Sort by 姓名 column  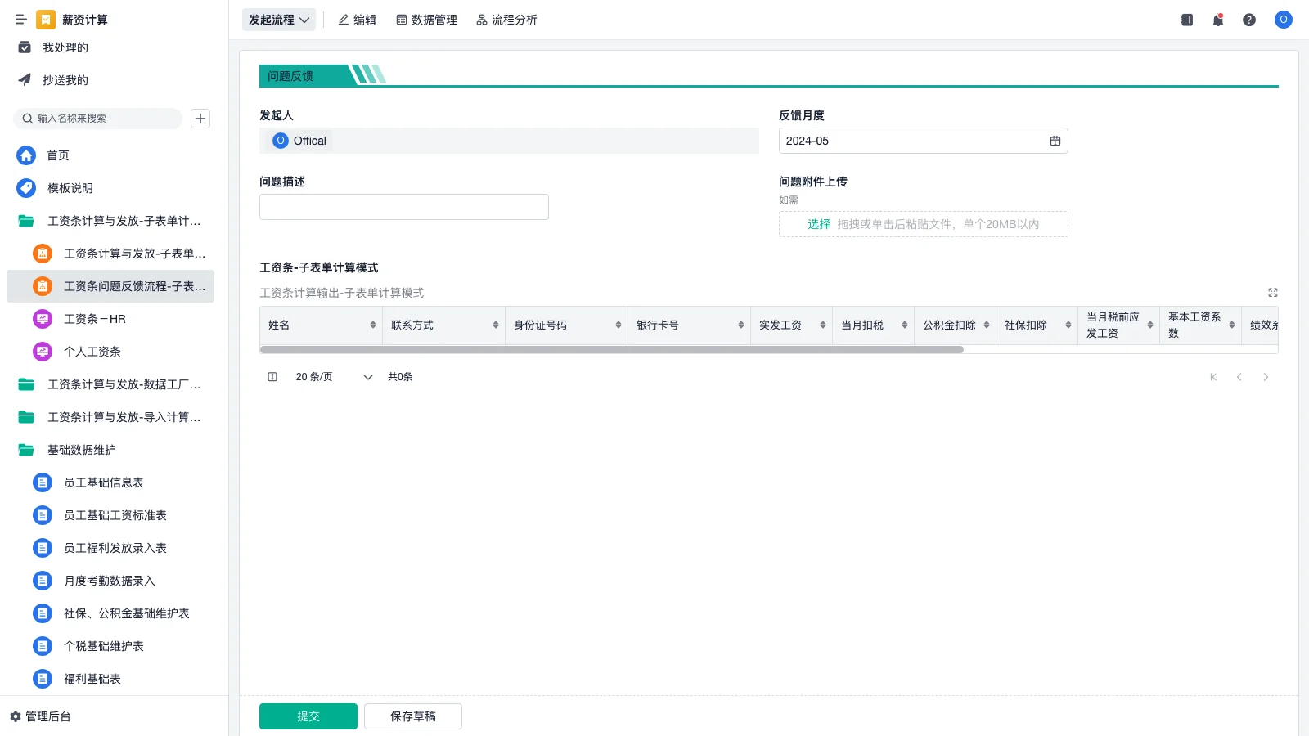click(x=373, y=325)
